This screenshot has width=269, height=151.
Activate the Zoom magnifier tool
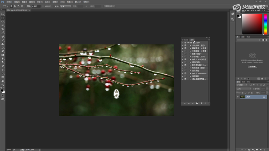[x=3, y=85]
